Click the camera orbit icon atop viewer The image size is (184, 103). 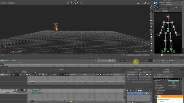coord(68,3)
